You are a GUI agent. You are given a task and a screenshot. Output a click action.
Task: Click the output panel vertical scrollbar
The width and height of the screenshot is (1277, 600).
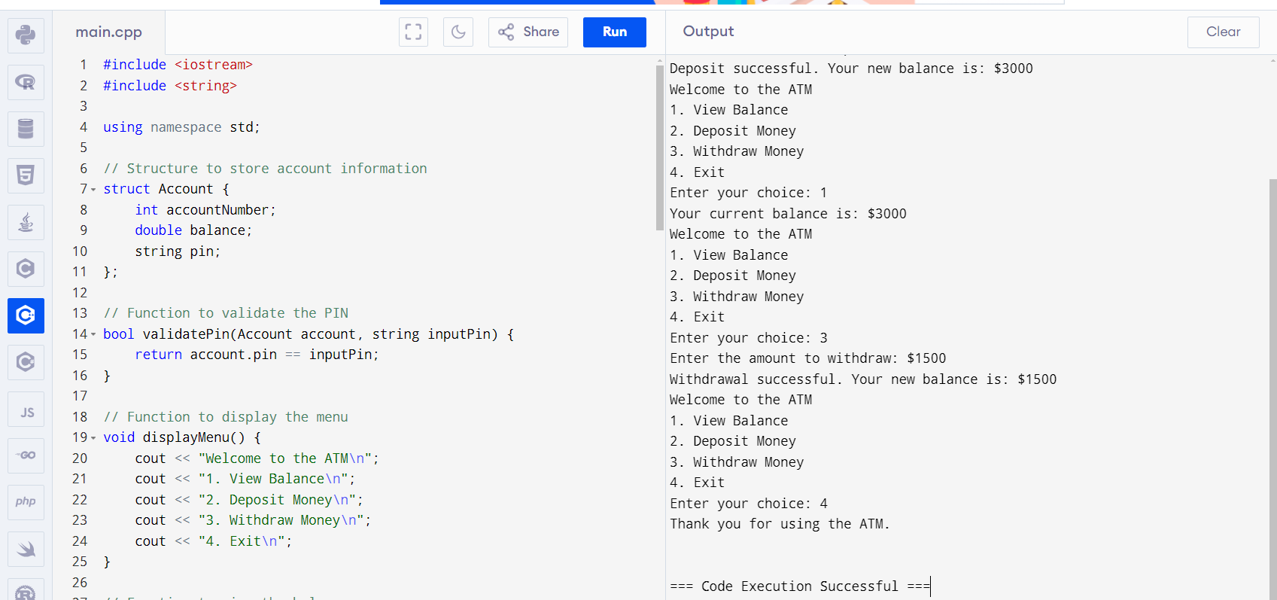1272,388
